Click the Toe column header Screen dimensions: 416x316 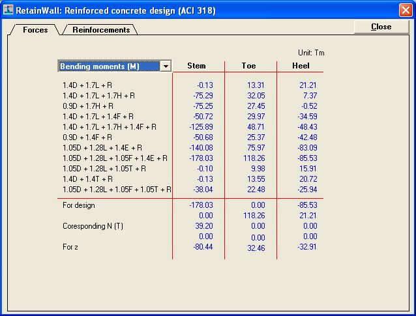coord(248,66)
